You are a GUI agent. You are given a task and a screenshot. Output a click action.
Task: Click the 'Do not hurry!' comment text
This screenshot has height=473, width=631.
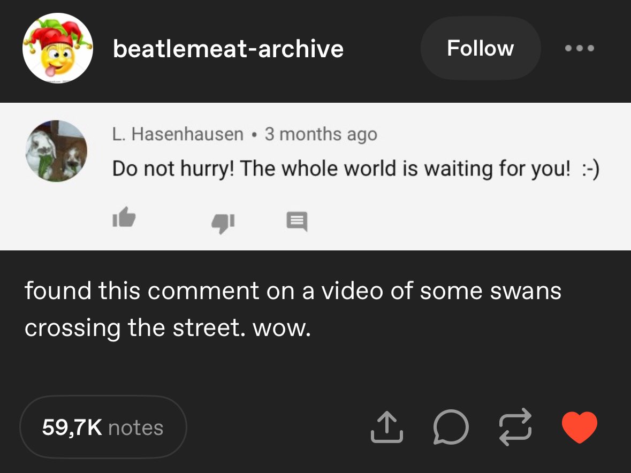356,169
